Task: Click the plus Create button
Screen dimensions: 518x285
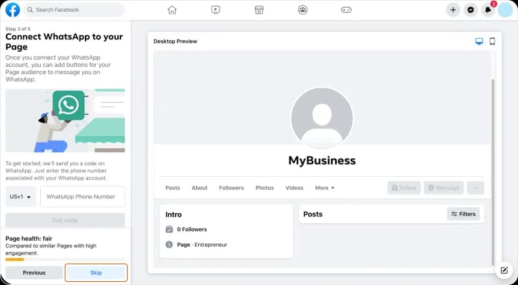Action: pos(453,10)
